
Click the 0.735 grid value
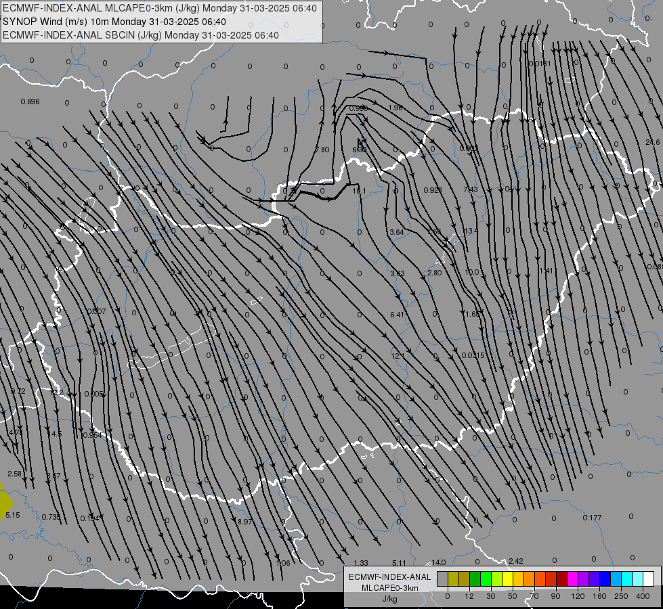[51, 517]
